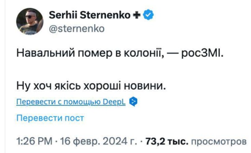Click the word 'DeepL' in the translate link

pyautogui.click(x=114, y=102)
